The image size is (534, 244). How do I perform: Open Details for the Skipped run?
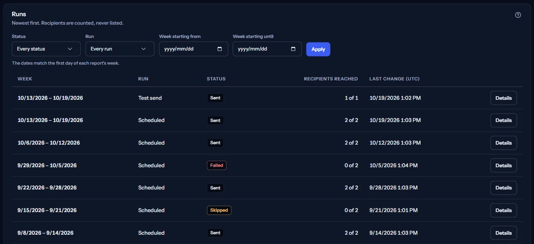coord(503,210)
